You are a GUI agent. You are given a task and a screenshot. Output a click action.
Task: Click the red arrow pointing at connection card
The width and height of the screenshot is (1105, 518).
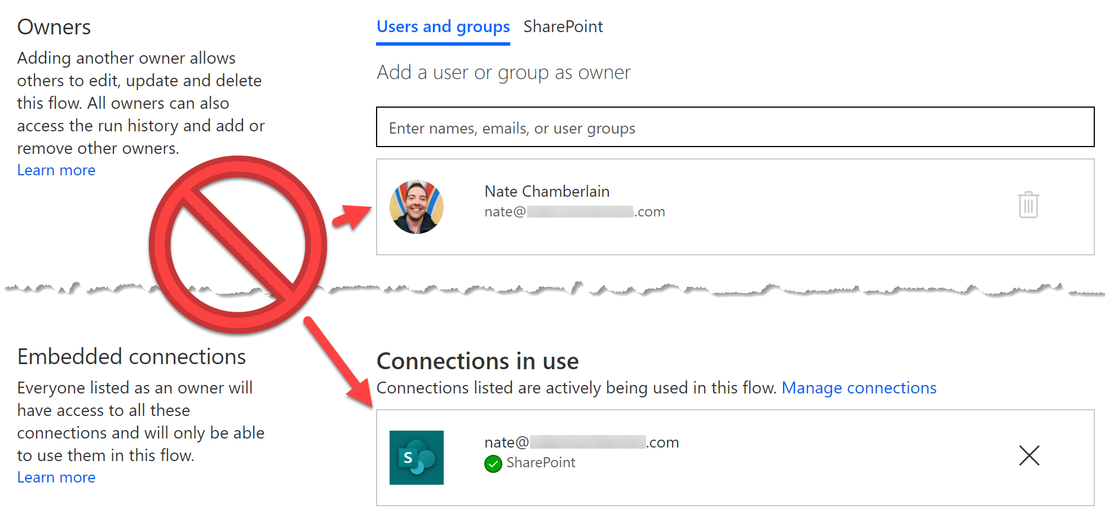338,362
